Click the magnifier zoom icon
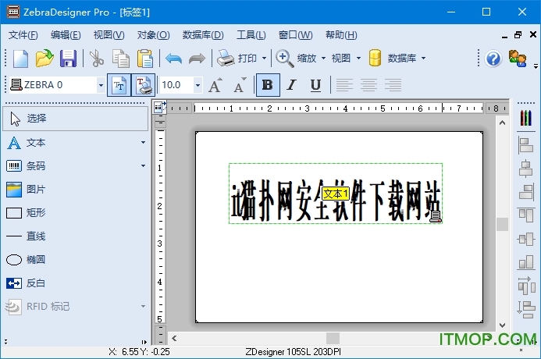This screenshot has width=541, height=359. coord(285,59)
